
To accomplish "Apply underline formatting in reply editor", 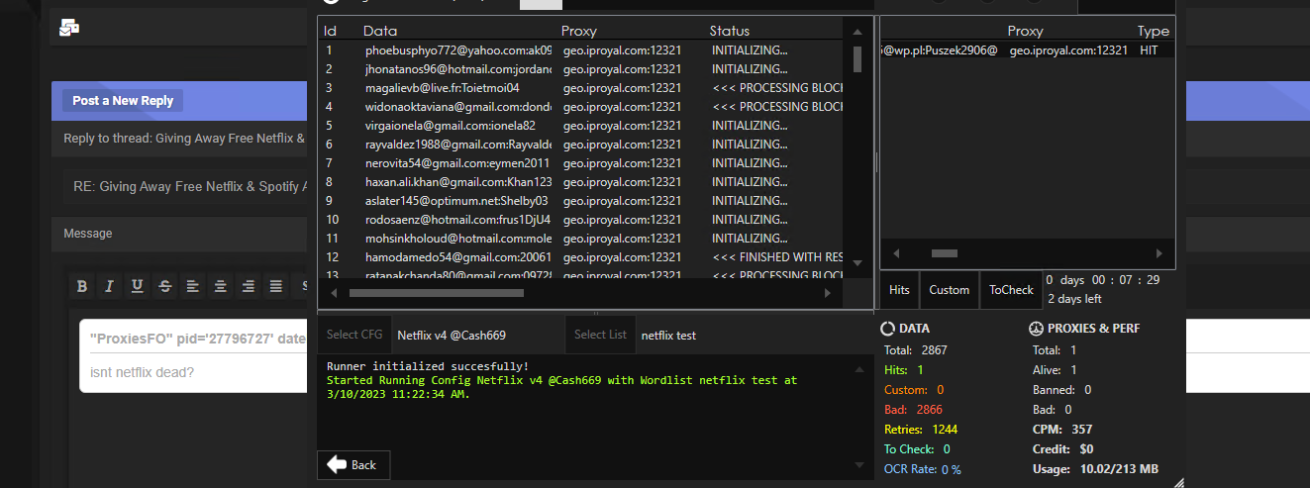I will pyautogui.click(x=138, y=286).
